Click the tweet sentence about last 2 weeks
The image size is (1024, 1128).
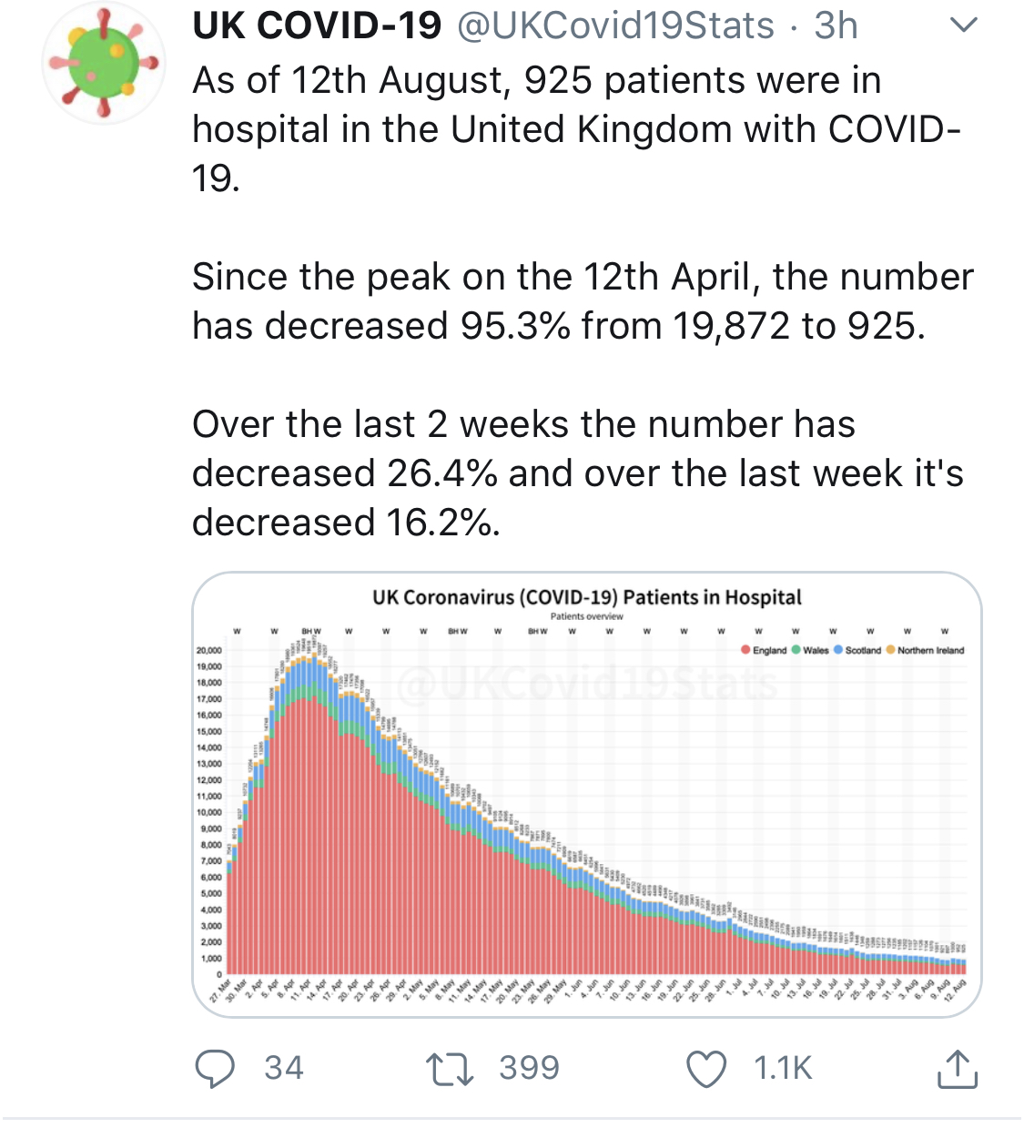coord(577,473)
